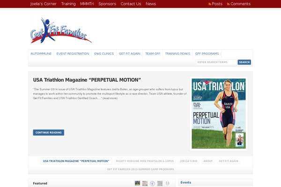Focus the Enter Search Terms field
Image resolution: width=281 pixels, height=187 pixels.
[x=216, y=62]
